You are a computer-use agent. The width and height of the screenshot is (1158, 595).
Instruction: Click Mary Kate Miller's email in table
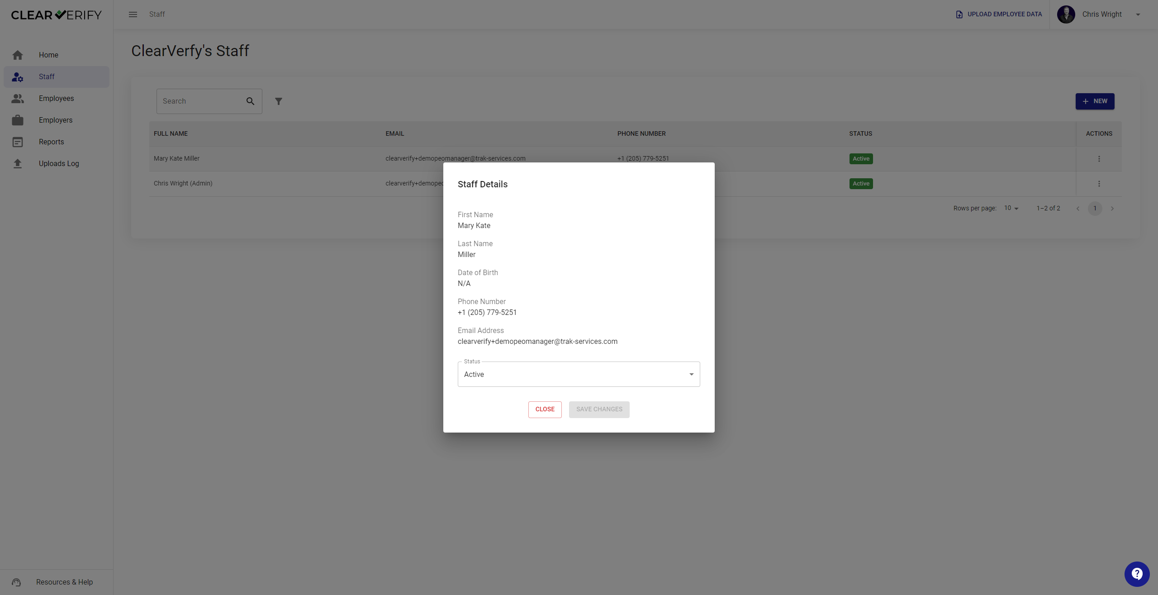pos(456,159)
